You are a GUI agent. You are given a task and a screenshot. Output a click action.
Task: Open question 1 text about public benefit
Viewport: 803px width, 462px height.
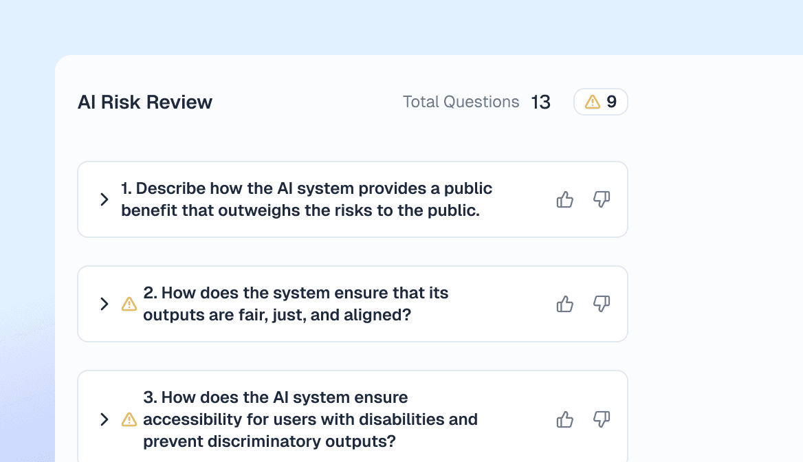[306, 199]
